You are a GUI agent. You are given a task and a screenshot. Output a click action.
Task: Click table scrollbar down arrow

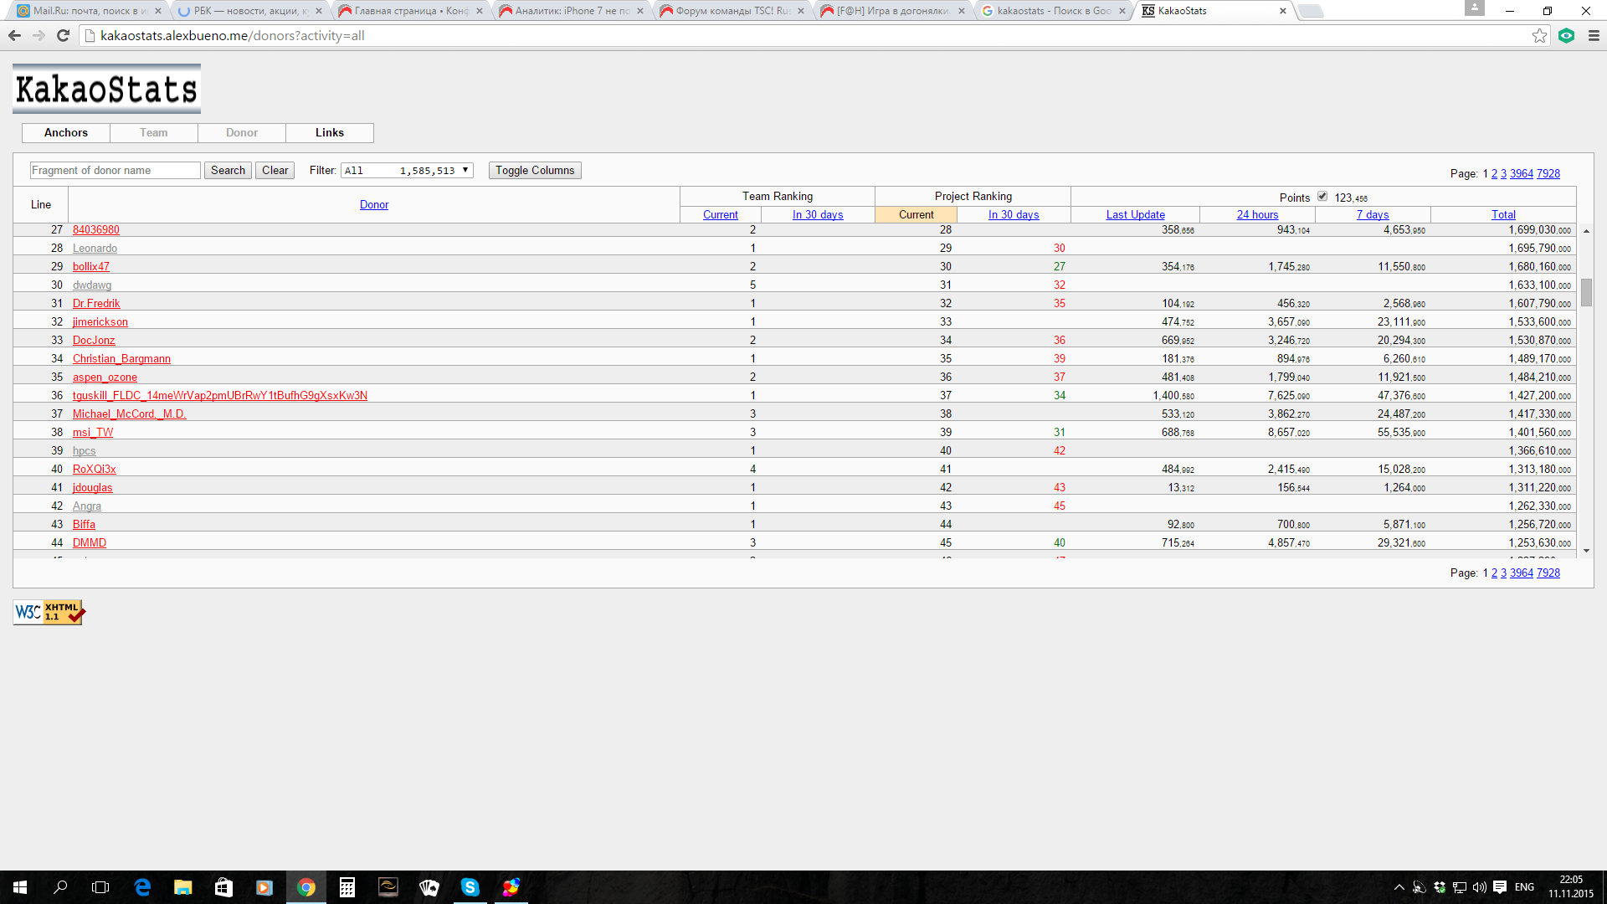[1586, 551]
